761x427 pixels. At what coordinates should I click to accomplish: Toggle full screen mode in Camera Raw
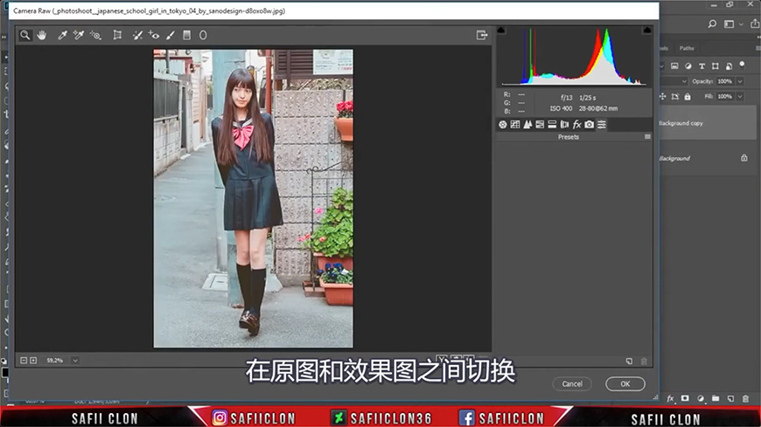481,35
